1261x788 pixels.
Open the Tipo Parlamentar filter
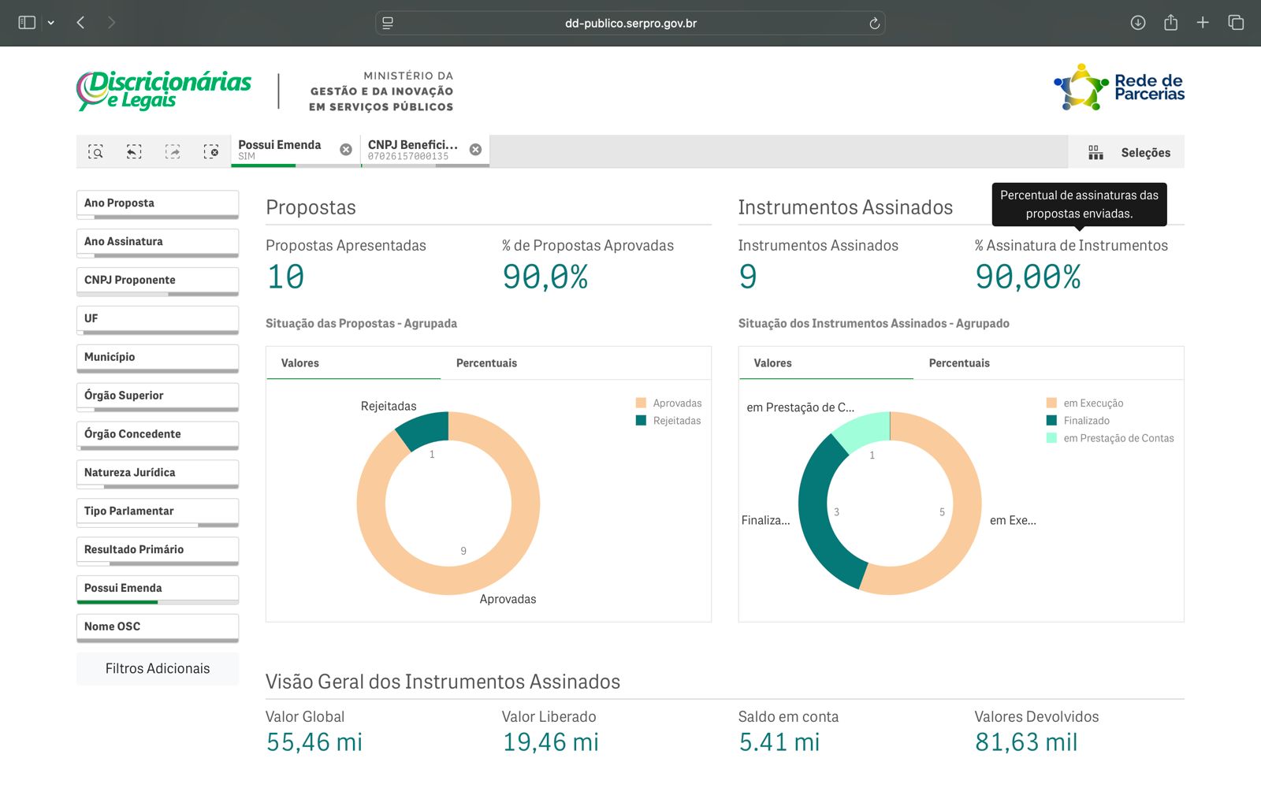pyautogui.click(x=158, y=511)
